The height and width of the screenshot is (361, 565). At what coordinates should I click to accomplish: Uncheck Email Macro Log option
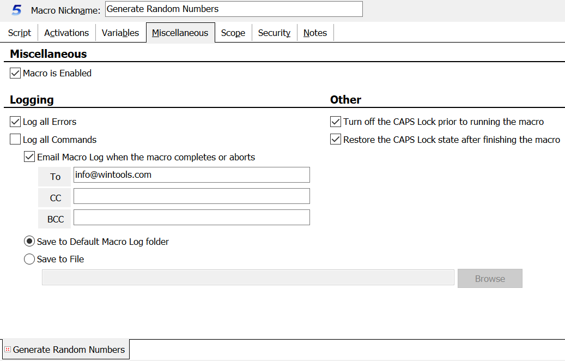[x=29, y=157]
